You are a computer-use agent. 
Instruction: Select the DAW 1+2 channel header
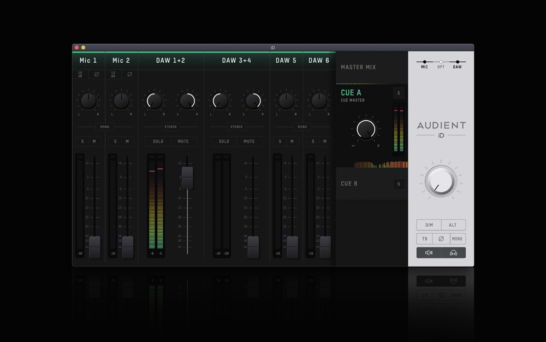click(x=170, y=61)
